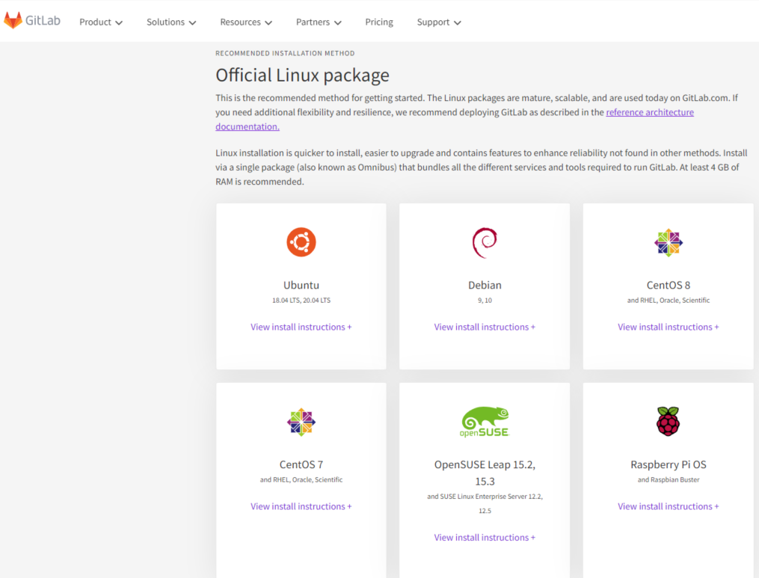The height and width of the screenshot is (578, 759).
Task: Click the CentOS 8 logo icon
Action: coord(668,242)
